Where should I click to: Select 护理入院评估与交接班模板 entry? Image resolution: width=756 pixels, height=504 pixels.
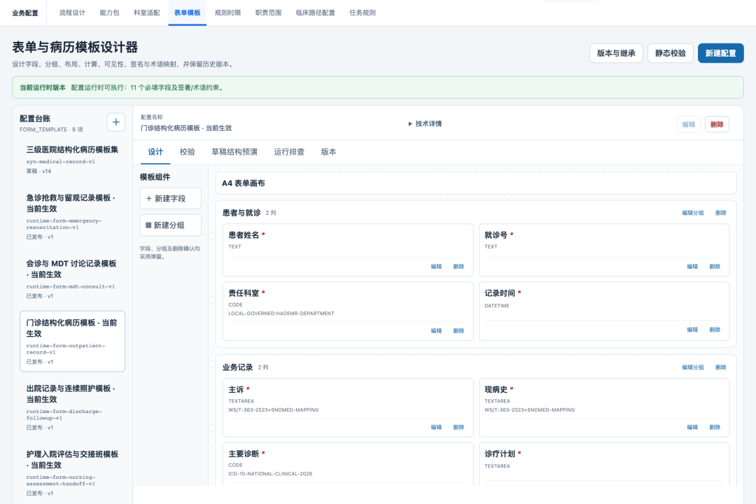[72, 473]
